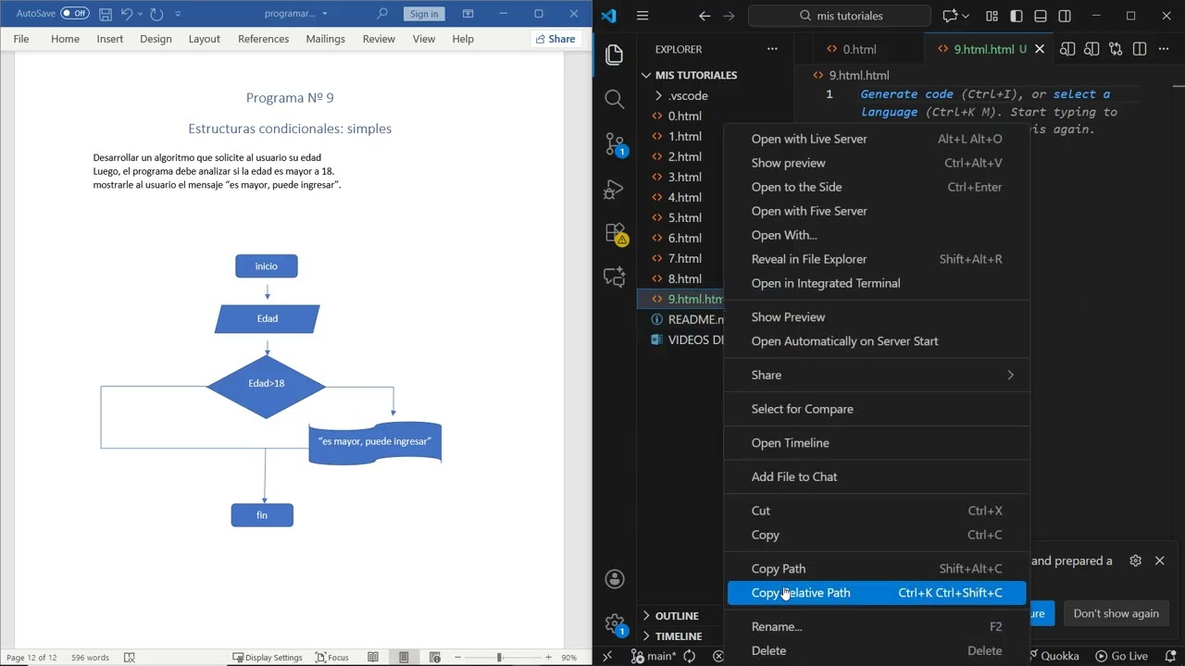Image resolution: width=1185 pixels, height=666 pixels.
Task: Open the Explorer view in activity bar
Action: click(x=614, y=55)
